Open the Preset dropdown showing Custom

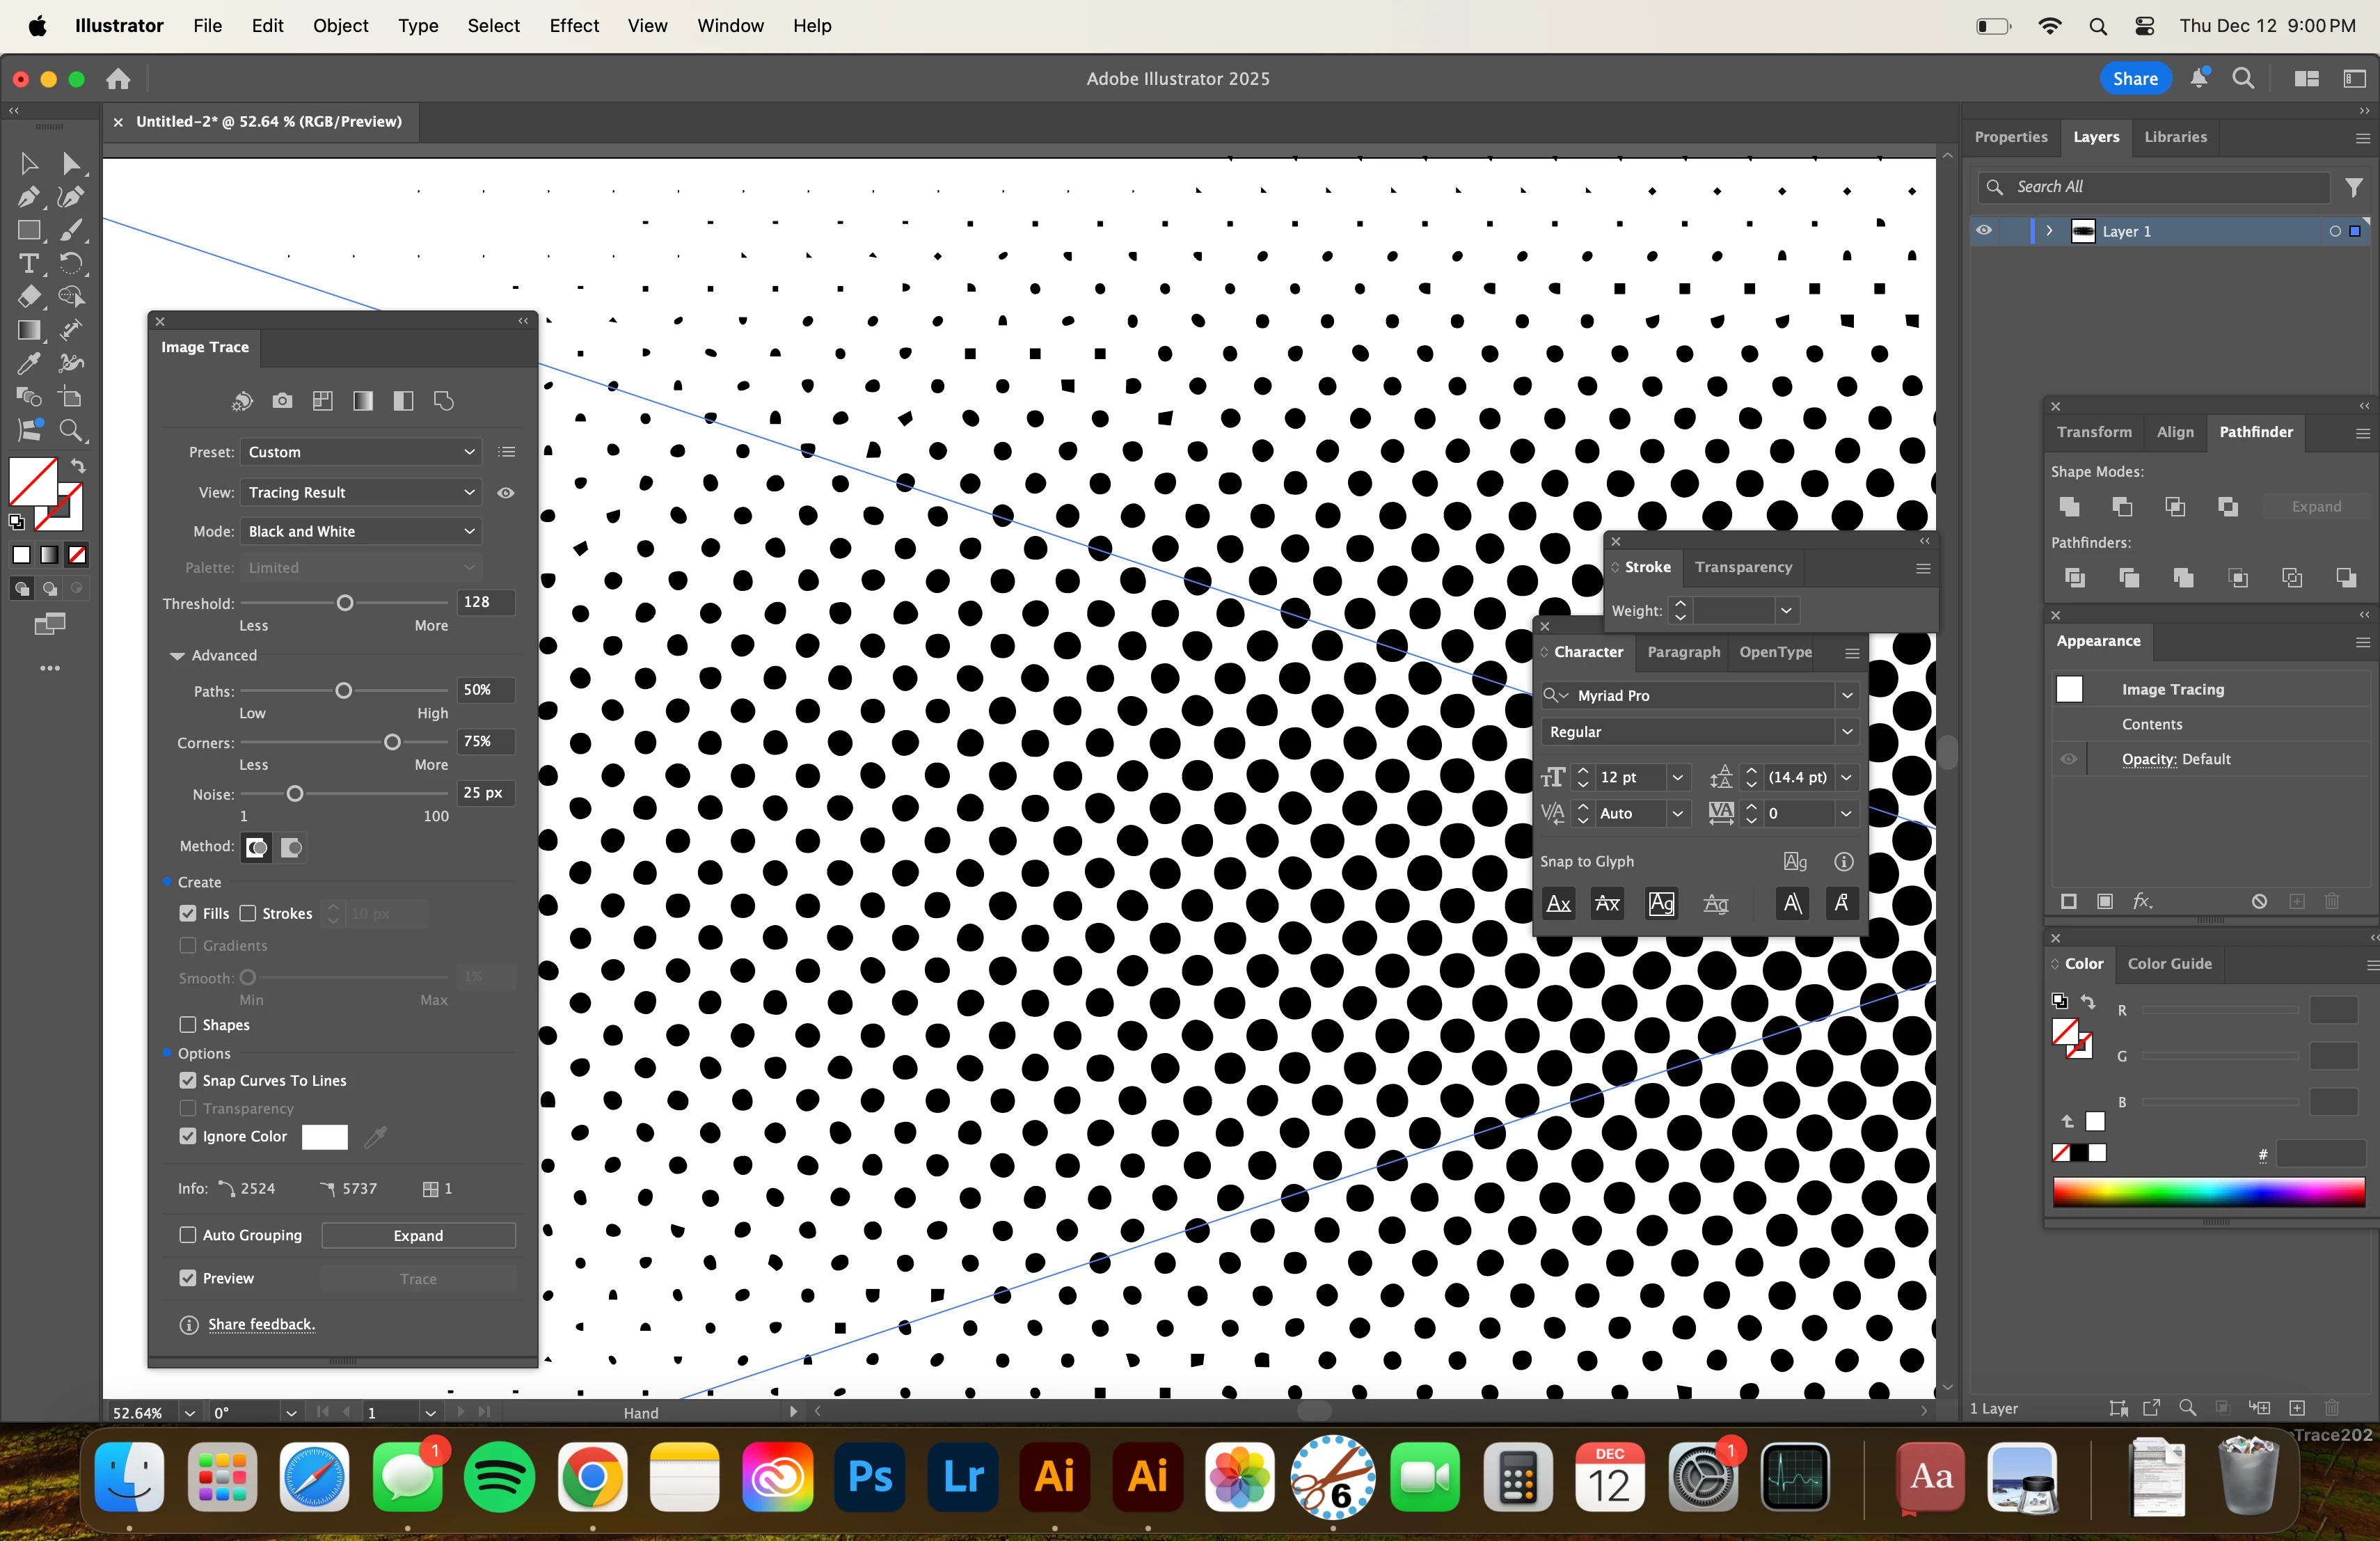(x=360, y=452)
